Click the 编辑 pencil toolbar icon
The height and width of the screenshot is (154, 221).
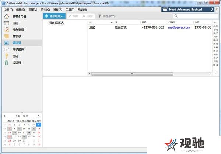tap(70, 16)
